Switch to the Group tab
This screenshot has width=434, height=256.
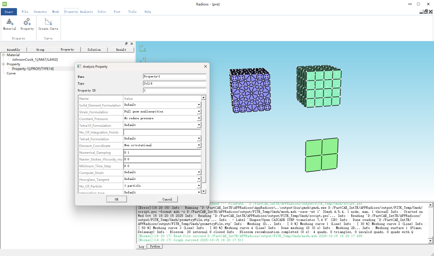click(40, 50)
